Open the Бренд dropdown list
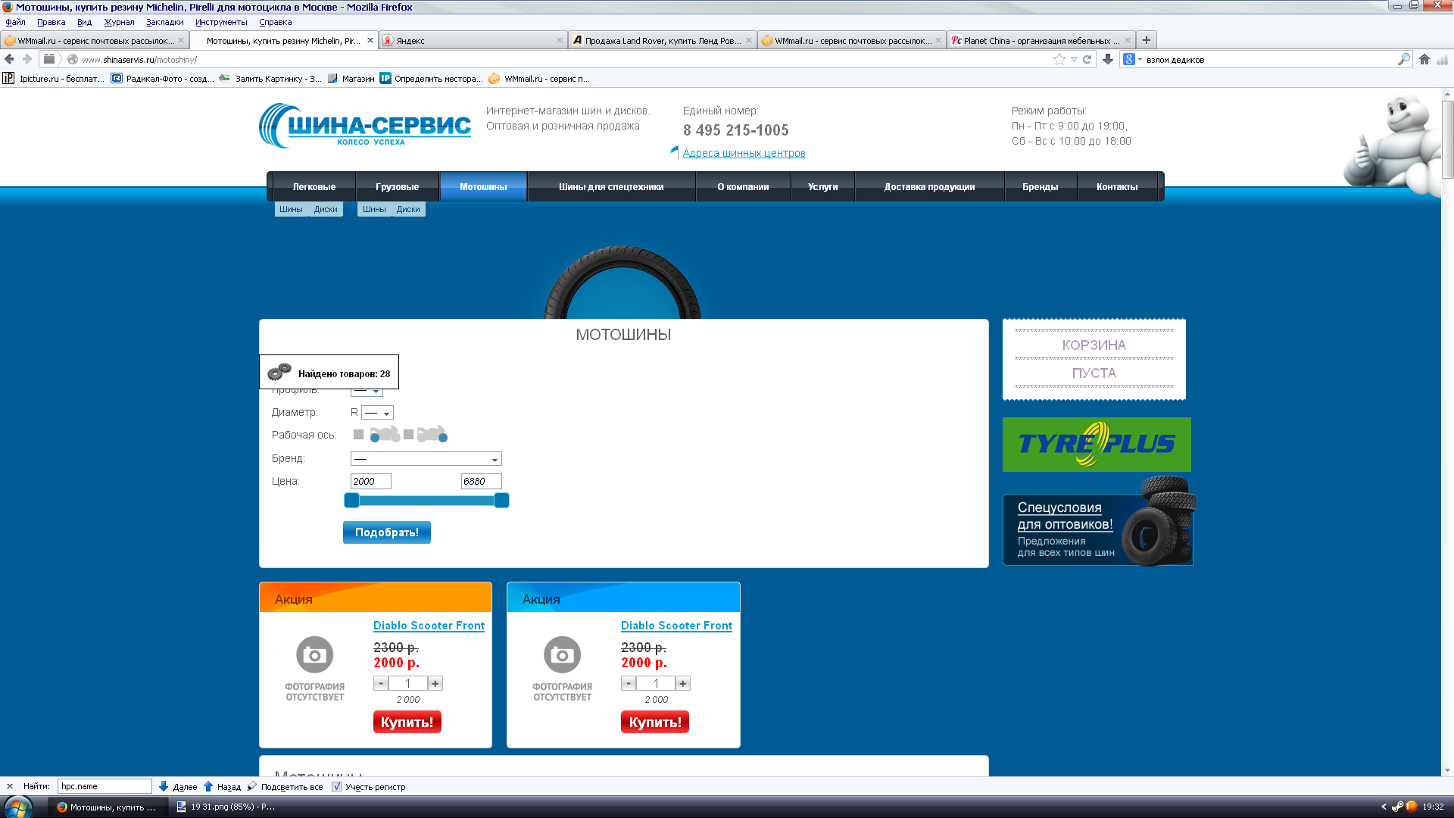Viewport: 1454px width, 818px height. tap(426, 459)
